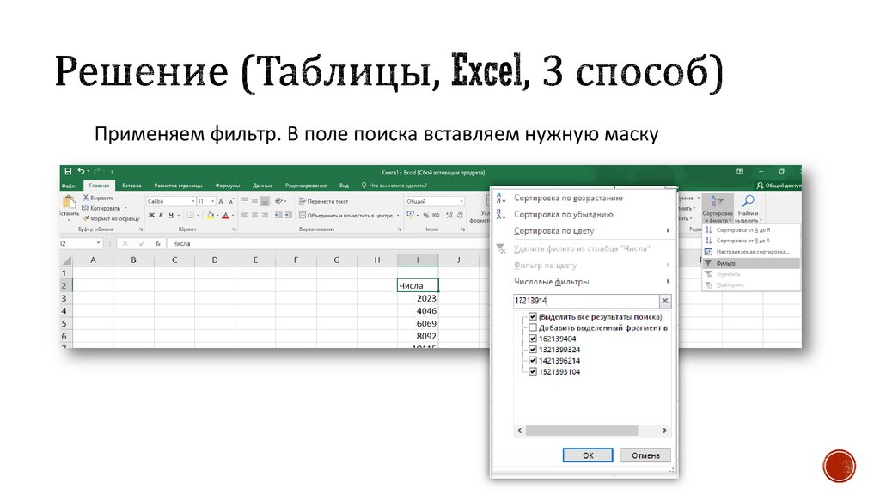Open the Файл tab

tap(69, 186)
